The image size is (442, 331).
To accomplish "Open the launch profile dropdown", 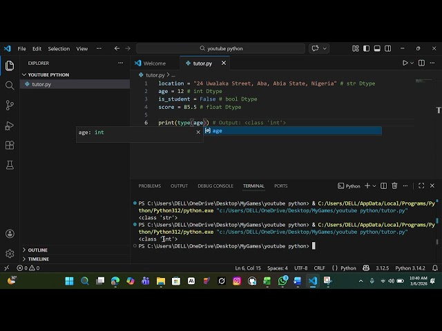I will 374,186.
